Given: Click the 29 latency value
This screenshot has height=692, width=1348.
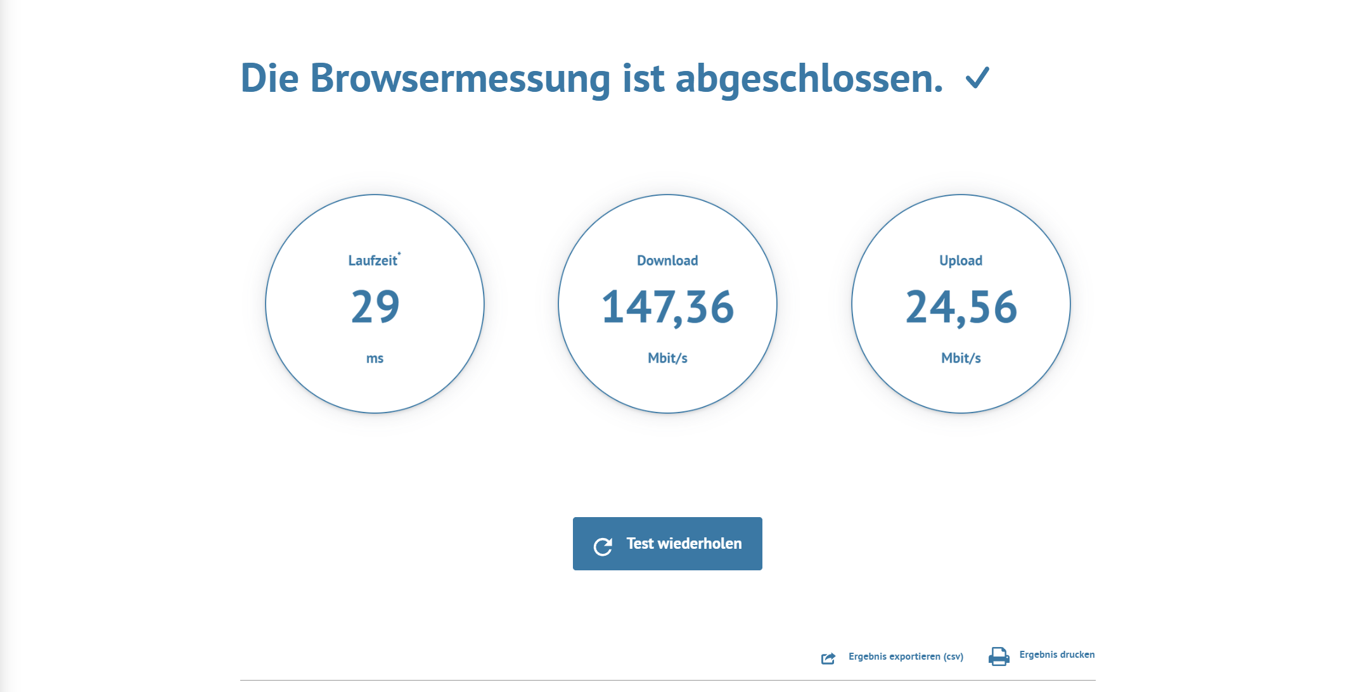Looking at the screenshot, I should click(375, 307).
